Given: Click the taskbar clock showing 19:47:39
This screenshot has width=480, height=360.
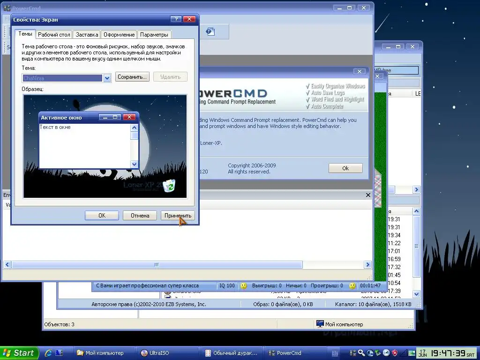Looking at the screenshot, I should click(448, 353).
